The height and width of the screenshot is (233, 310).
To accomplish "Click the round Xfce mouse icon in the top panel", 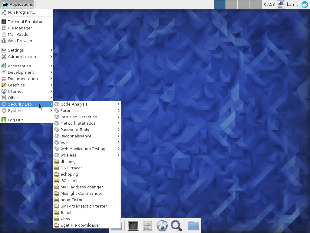I will 305,4.
